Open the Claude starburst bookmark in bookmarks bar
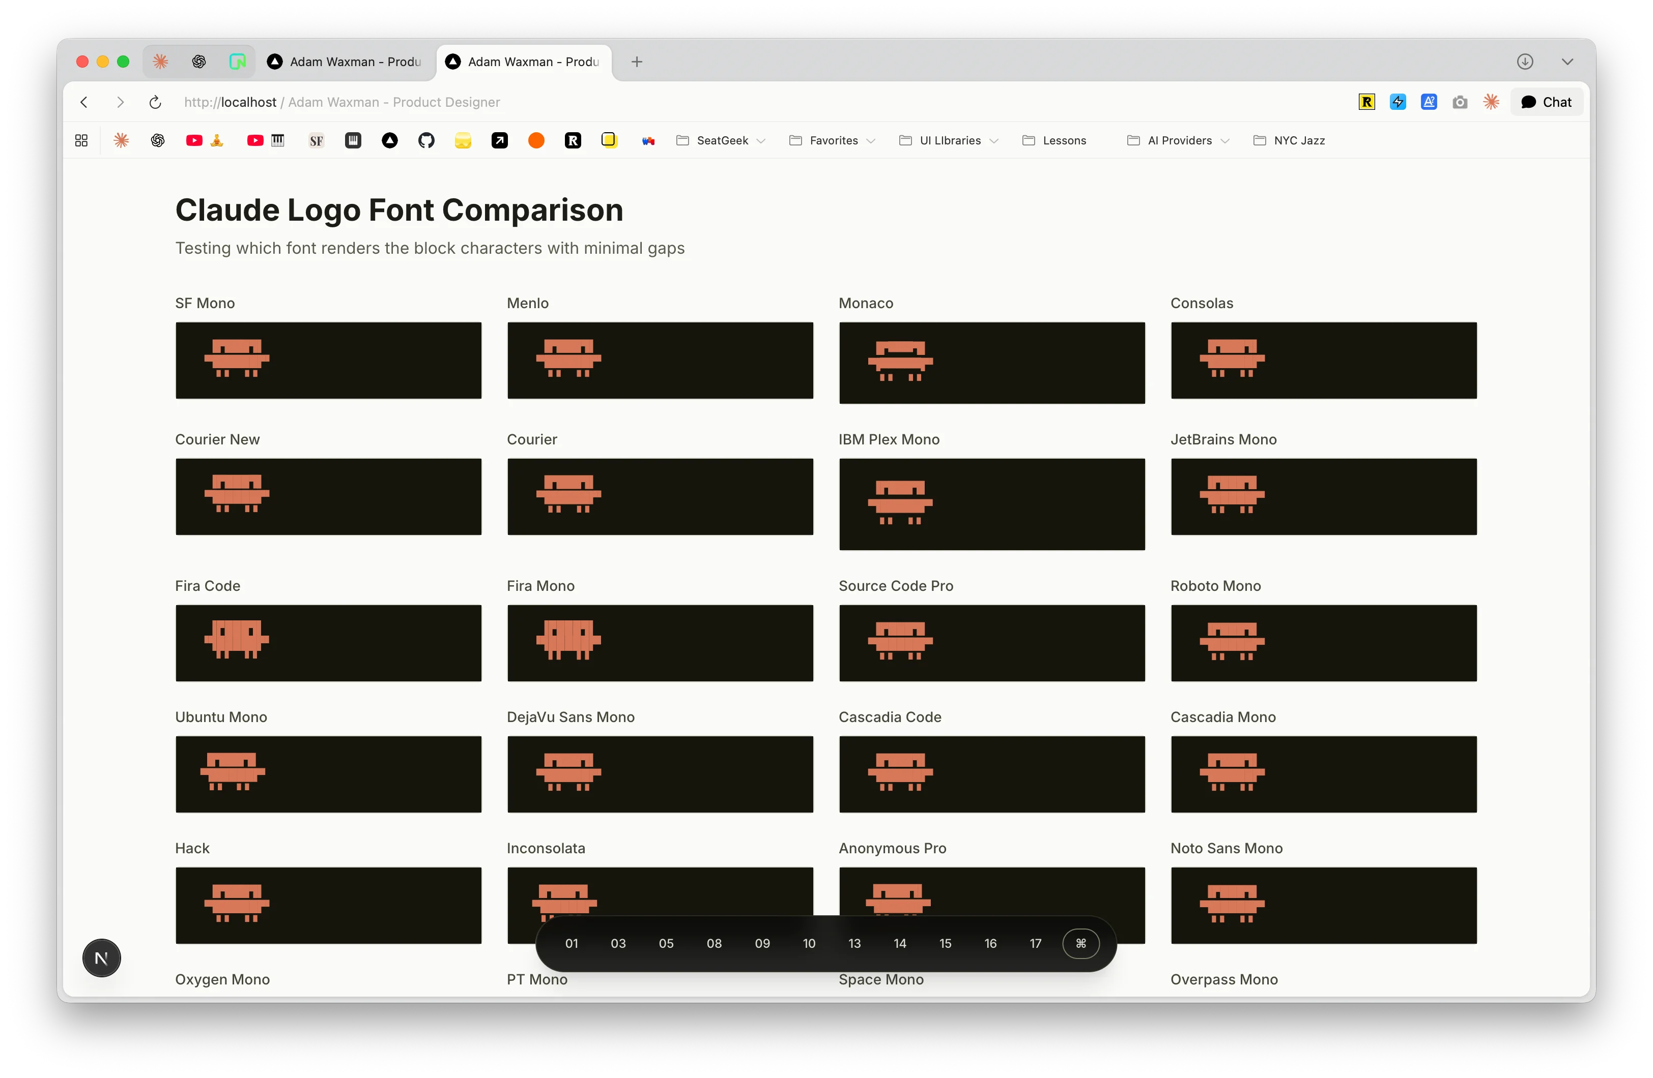Screen dimensions: 1653x1078 pos(122,140)
